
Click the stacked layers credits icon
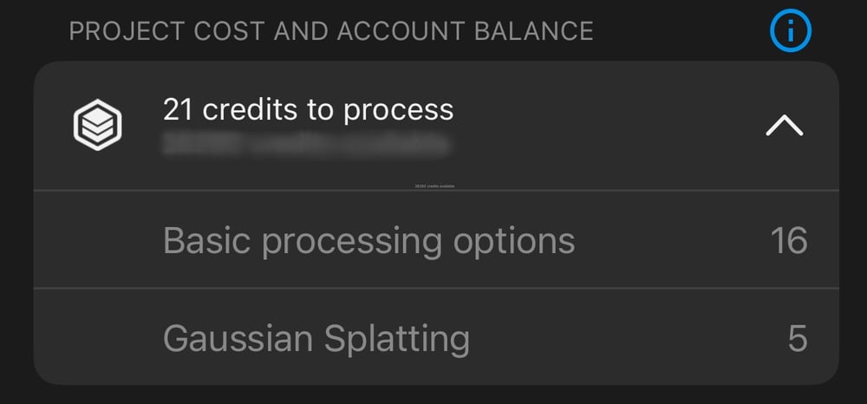coord(97,126)
